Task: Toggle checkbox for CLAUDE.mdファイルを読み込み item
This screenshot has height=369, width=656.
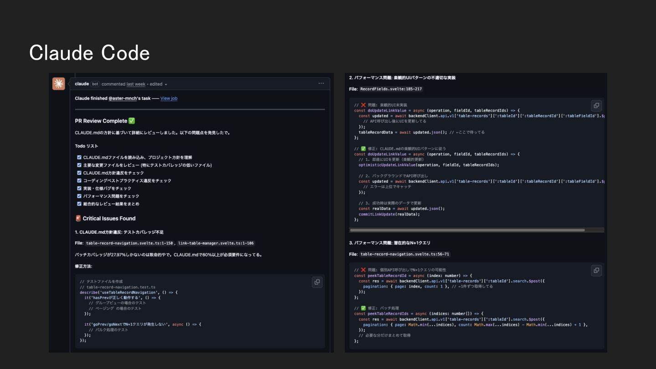Action: pyautogui.click(x=79, y=157)
